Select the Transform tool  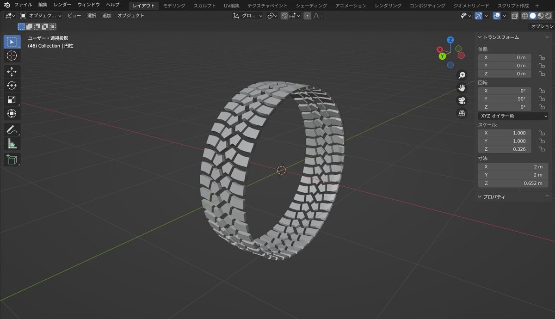pyautogui.click(x=12, y=113)
